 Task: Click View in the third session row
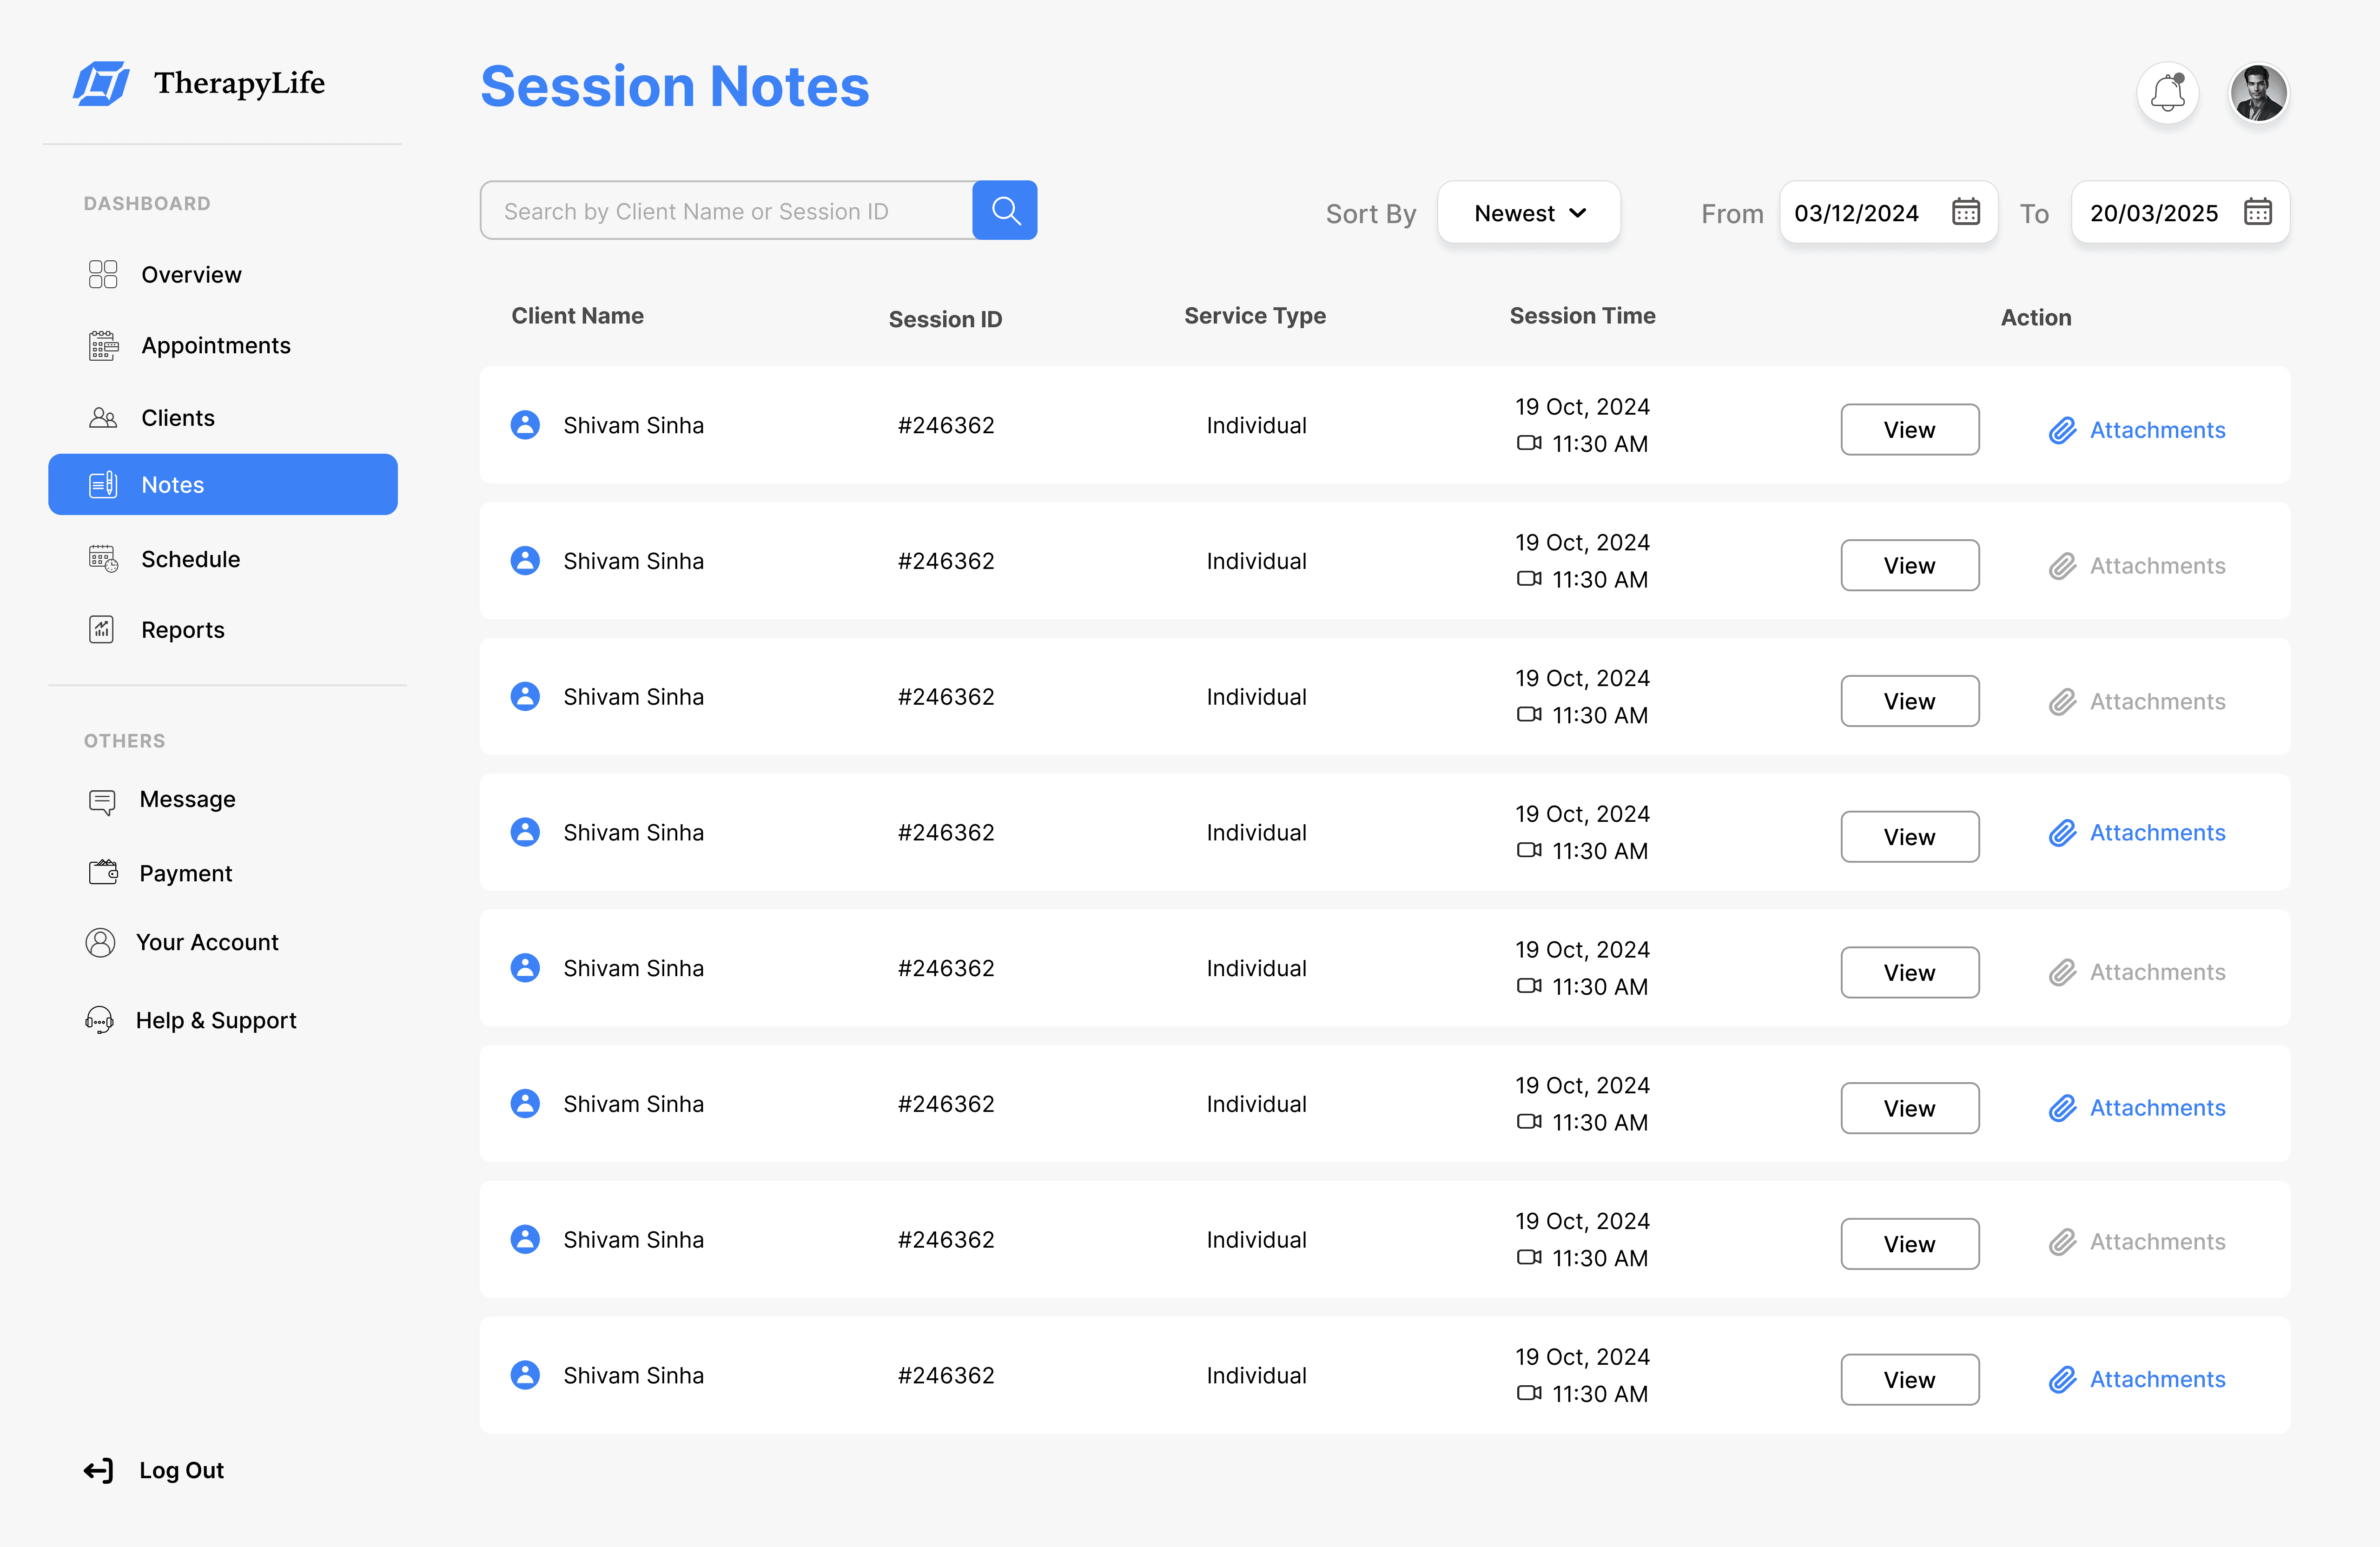1909,702
